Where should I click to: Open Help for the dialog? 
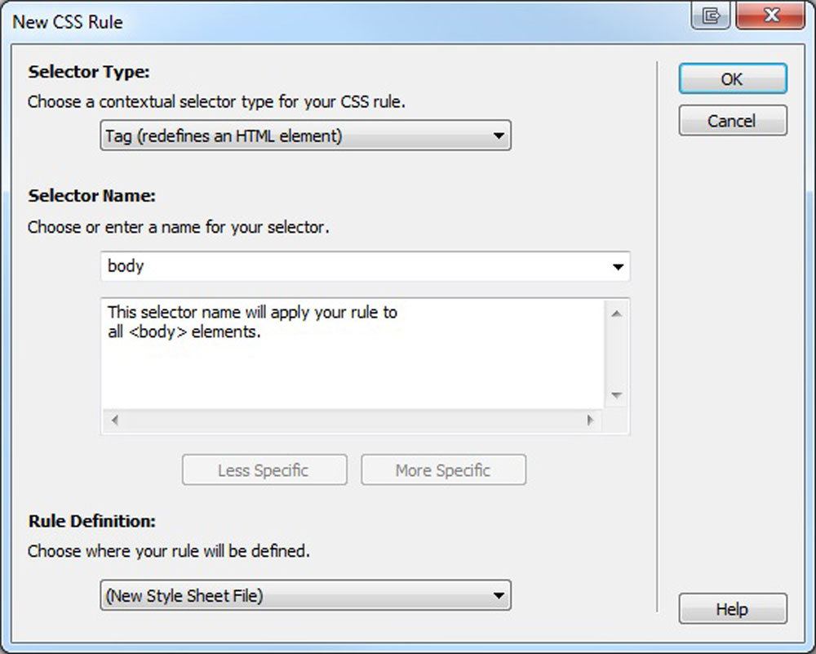(732, 609)
